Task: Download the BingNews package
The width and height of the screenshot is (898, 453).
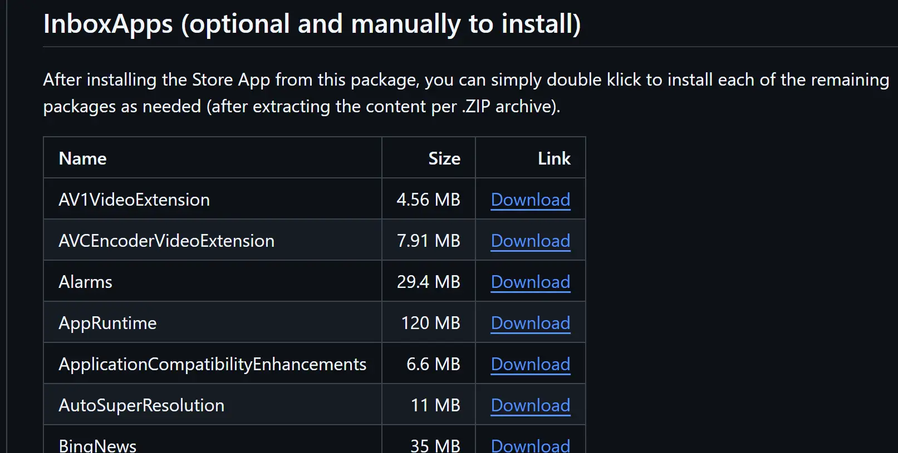Action: [529, 445]
